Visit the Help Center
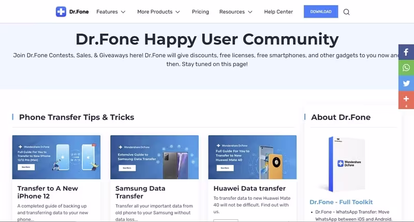Viewport: 414px width, 222px height. click(278, 11)
